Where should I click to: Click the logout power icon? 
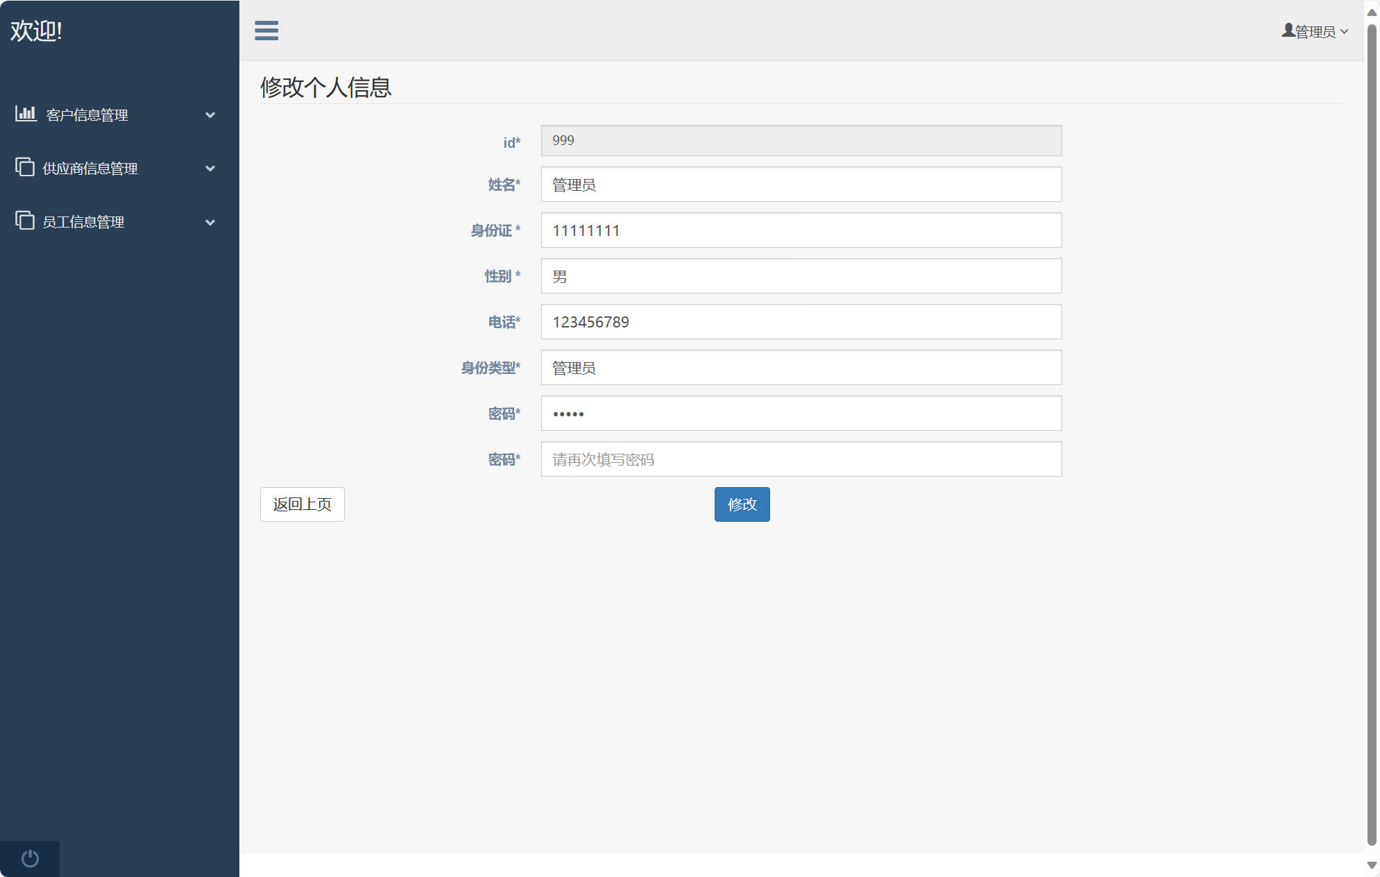29,858
